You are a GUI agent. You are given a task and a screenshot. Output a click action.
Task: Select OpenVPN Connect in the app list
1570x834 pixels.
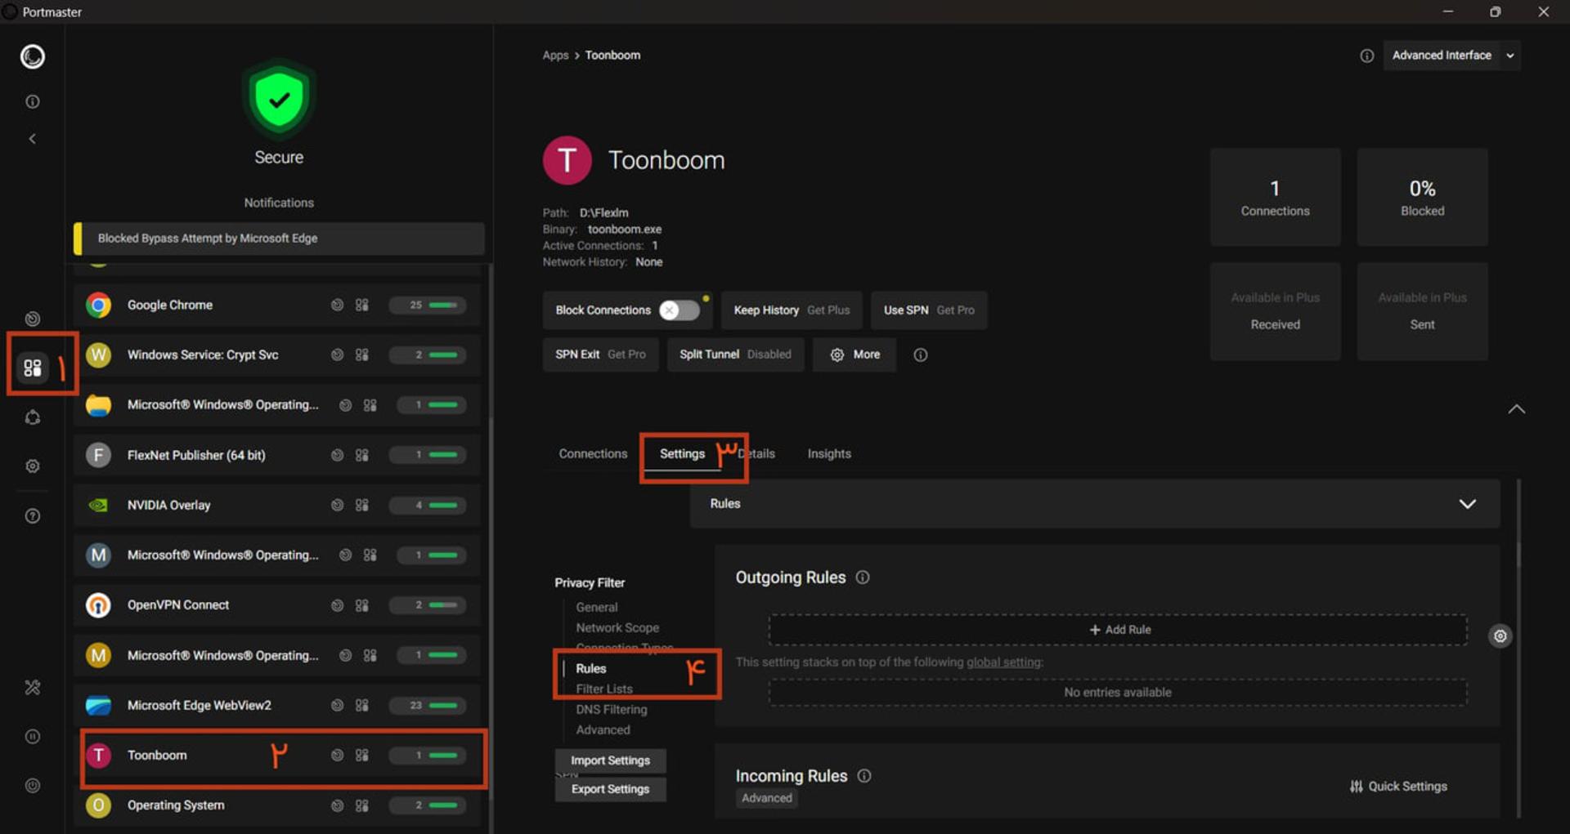click(277, 605)
